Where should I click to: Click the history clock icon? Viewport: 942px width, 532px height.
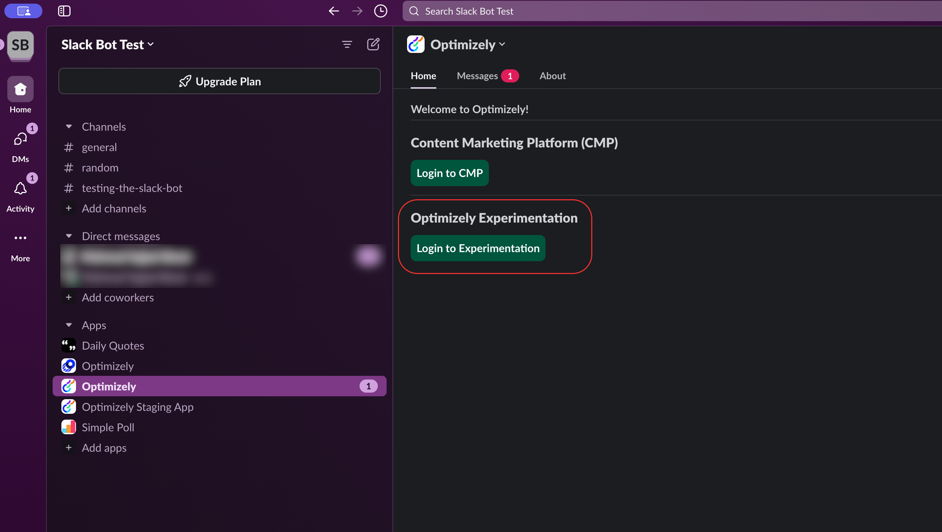tap(380, 11)
